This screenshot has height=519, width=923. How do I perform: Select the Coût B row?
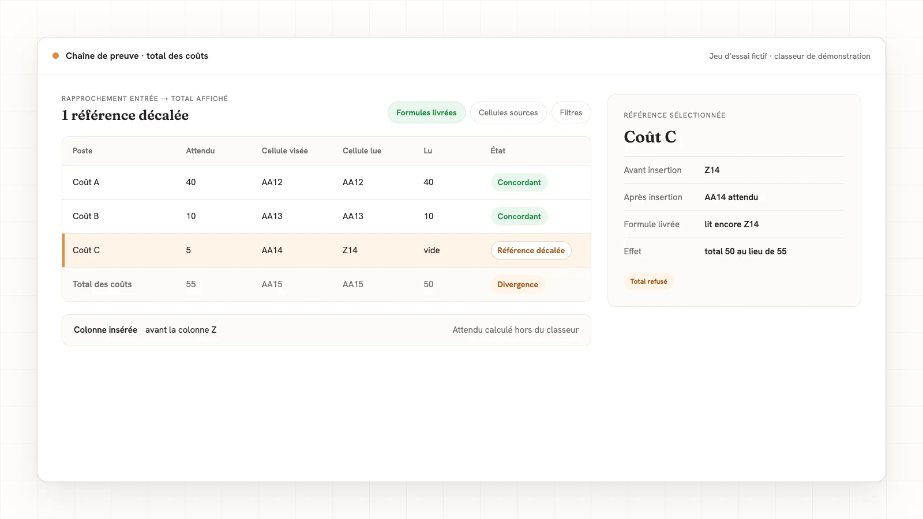pos(327,216)
